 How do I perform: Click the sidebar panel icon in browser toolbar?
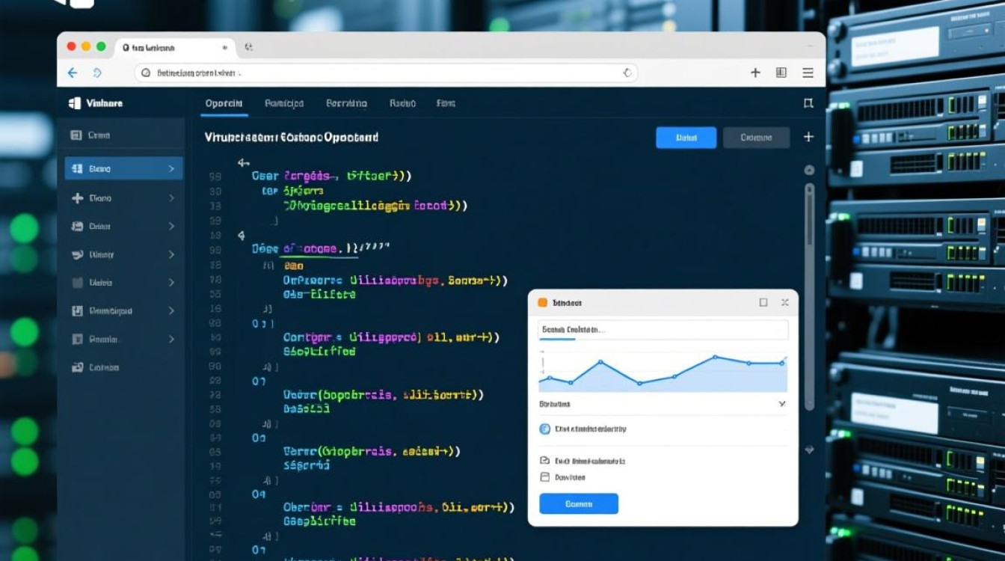[781, 73]
